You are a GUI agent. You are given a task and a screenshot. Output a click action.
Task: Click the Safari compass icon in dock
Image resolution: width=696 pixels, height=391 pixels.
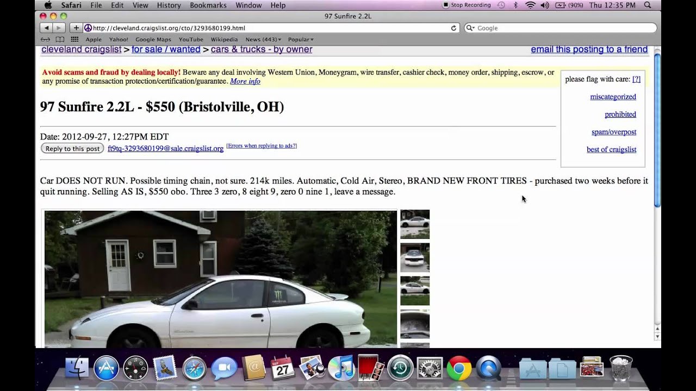pyautogui.click(x=194, y=368)
